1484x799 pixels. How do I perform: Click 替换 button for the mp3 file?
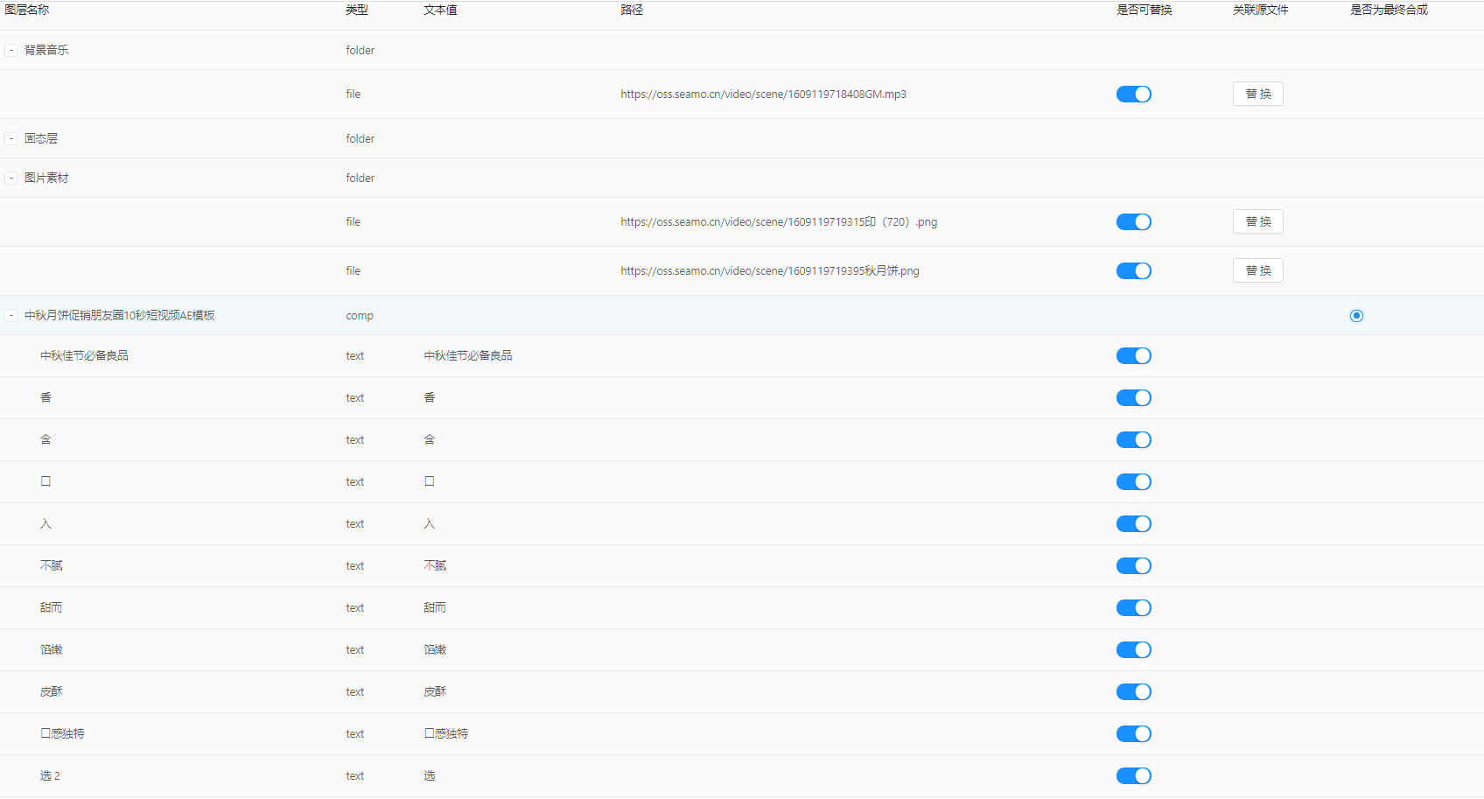pos(1258,94)
